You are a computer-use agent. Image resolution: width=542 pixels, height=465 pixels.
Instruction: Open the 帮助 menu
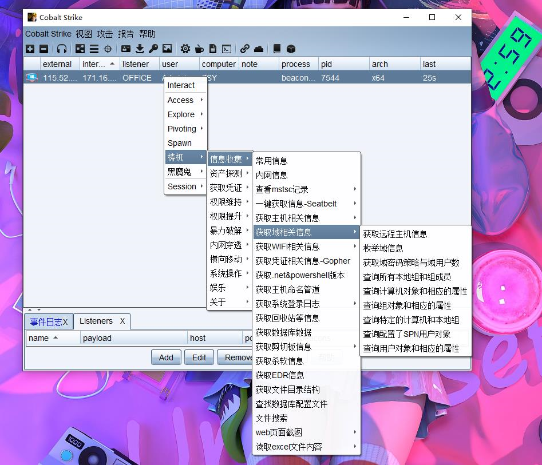(148, 34)
